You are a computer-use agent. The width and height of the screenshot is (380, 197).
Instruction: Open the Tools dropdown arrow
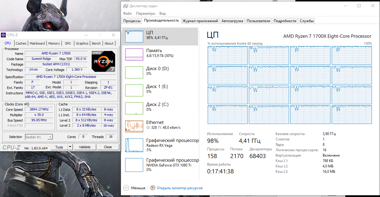(x=70, y=147)
